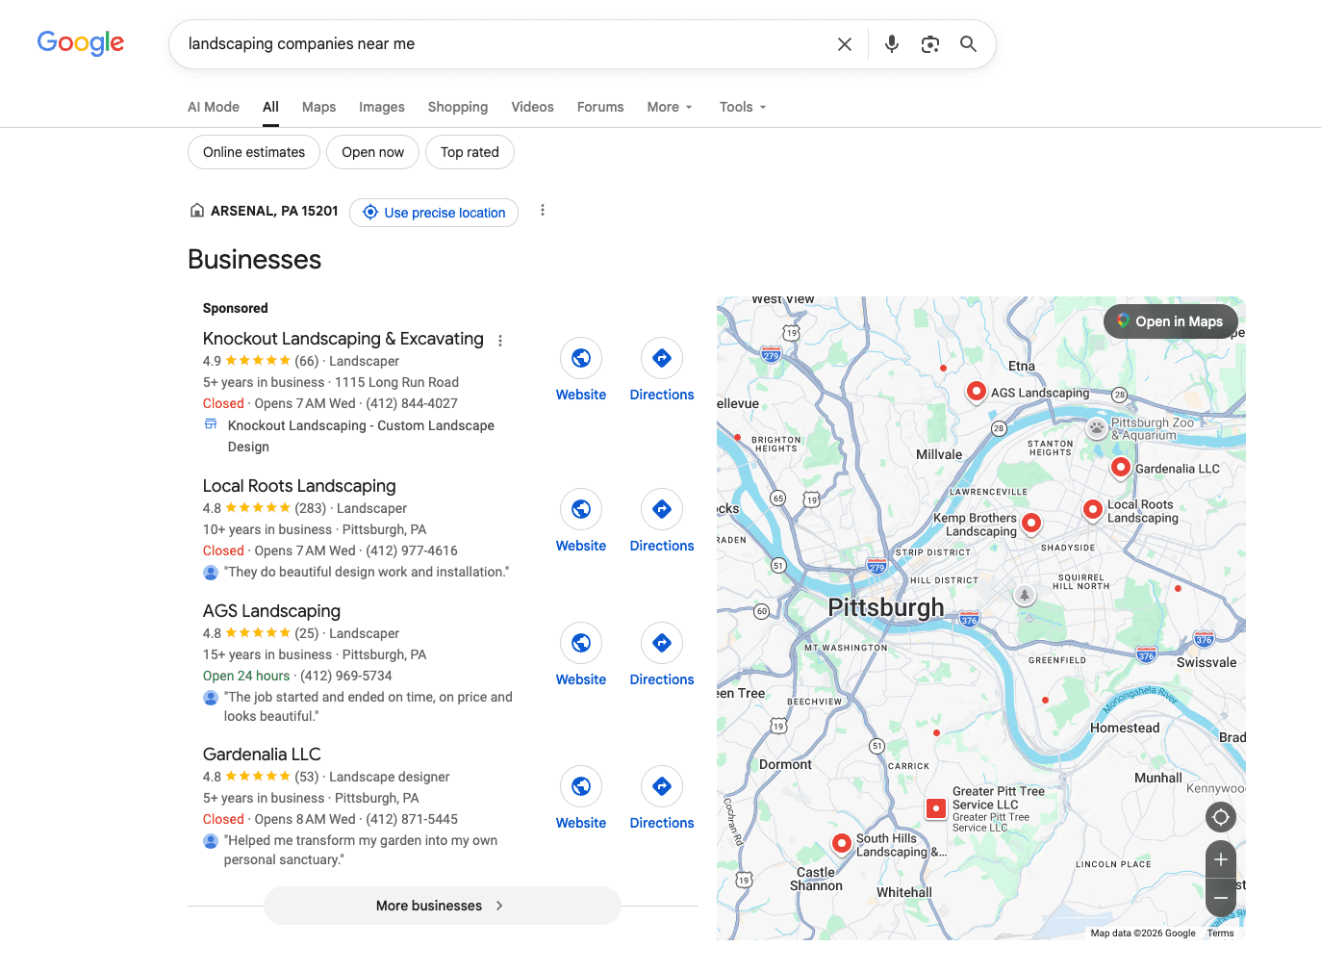Viewport: 1321px width, 972px height.
Task: Get directions to Local Roots Landscaping
Action: 662,509
